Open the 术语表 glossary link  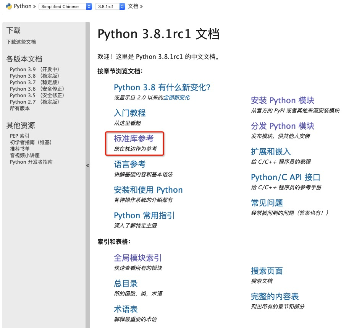click(126, 309)
